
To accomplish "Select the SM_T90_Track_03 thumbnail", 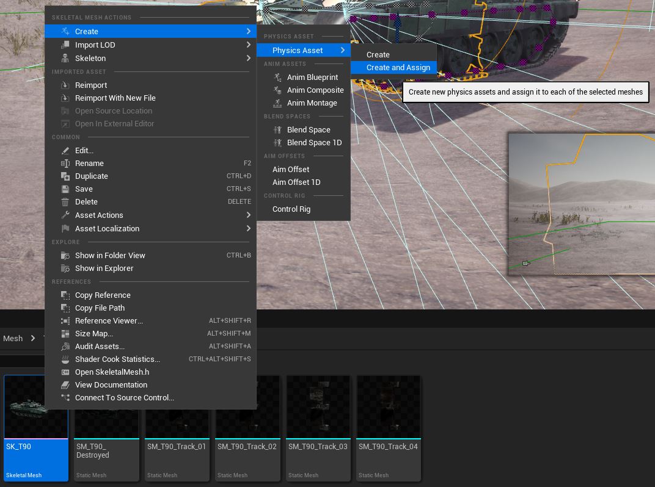I will [x=318, y=406].
